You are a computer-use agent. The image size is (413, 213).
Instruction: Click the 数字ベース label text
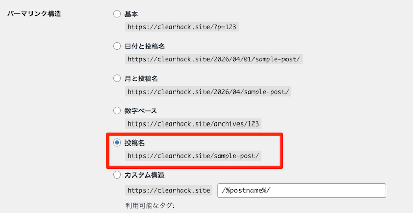(141, 111)
